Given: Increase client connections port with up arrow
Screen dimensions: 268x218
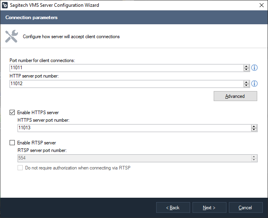Looking at the screenshot, I should point(246,66).
